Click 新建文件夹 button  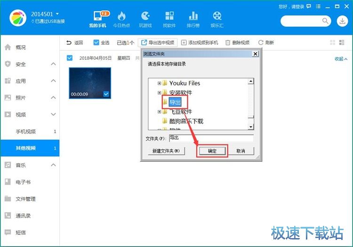[166, 151]
